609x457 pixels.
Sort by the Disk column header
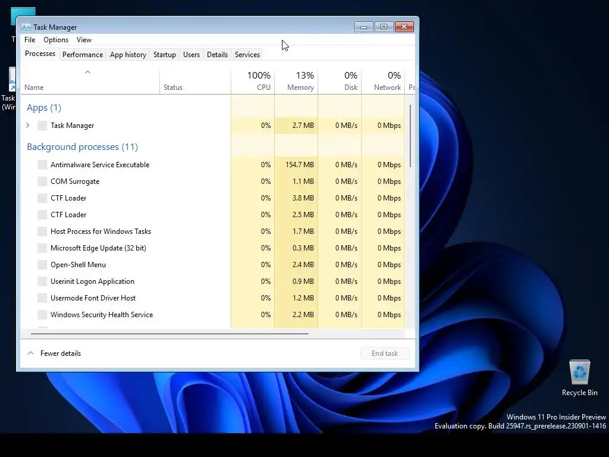340,81
